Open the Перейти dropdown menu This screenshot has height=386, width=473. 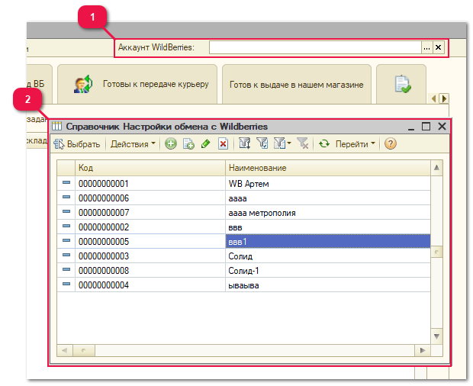tap(355, 144)
